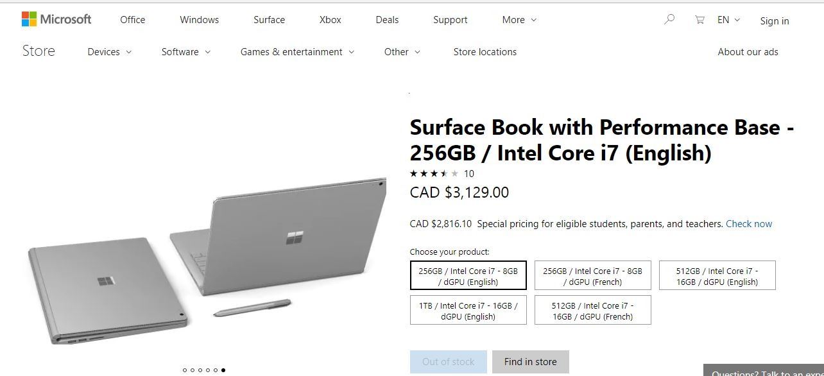Expand the Games & entertainment dropdown
Screen dimensions: 824x376
297,52
